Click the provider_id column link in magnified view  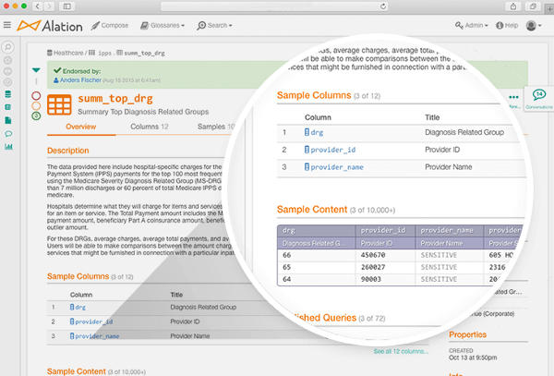pos(334,150)
